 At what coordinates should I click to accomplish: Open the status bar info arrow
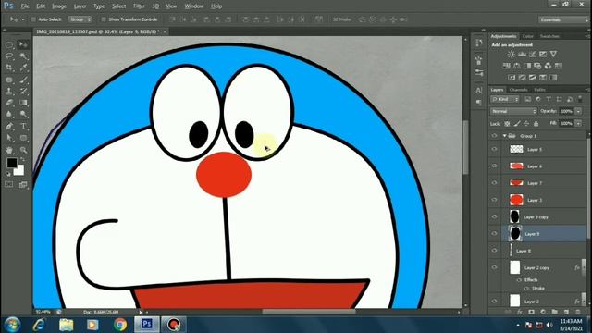pyautogui.click(x=141, y=313)
